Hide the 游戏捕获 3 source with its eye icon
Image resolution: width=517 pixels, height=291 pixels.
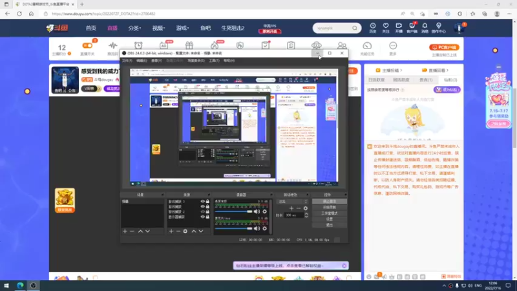[x=202, y=201]
